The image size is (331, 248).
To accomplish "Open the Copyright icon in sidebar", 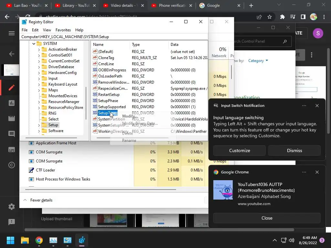I will 12,165.
